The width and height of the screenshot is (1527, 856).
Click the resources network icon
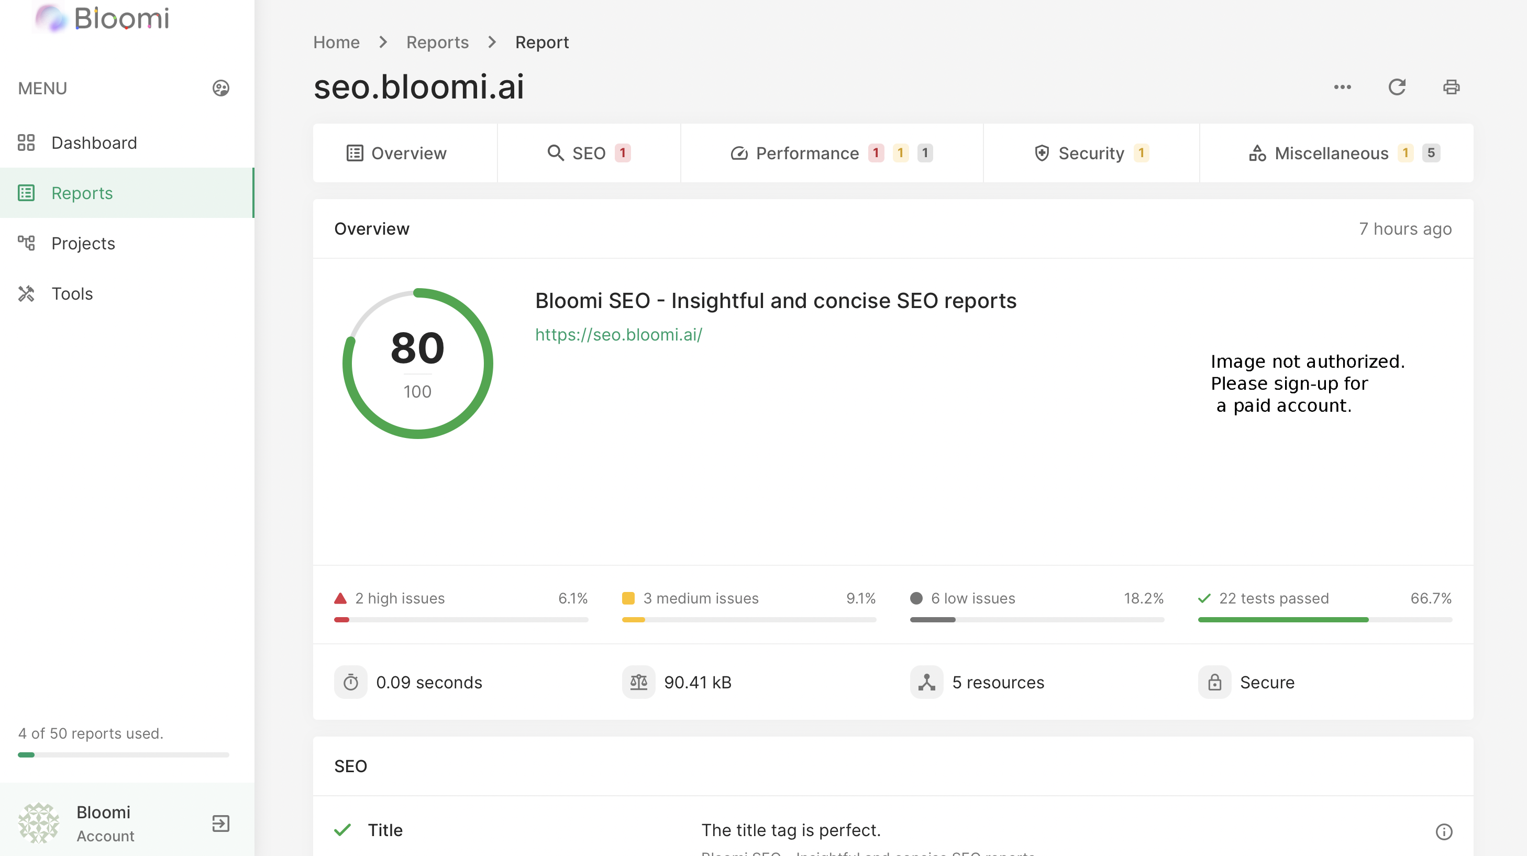tap(926, 682)
